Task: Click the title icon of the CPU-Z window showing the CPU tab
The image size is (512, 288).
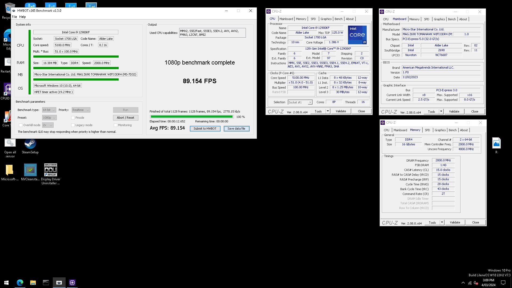Action: 269,11
